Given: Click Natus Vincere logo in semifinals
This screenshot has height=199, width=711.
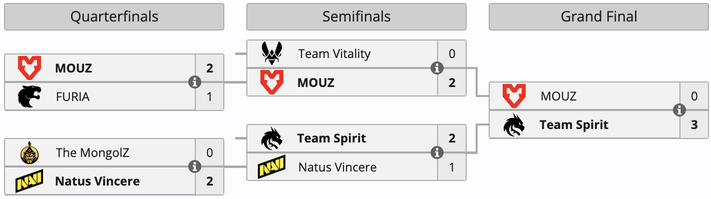Looking at the screenshot, I should [272, 166].
